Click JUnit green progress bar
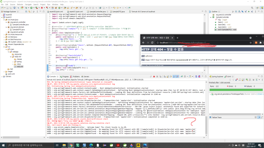The width and height of the screenshot is (264, 148). click(x=236, y=90)
